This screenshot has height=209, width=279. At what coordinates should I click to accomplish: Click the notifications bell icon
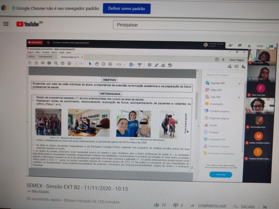pos(223,60)
